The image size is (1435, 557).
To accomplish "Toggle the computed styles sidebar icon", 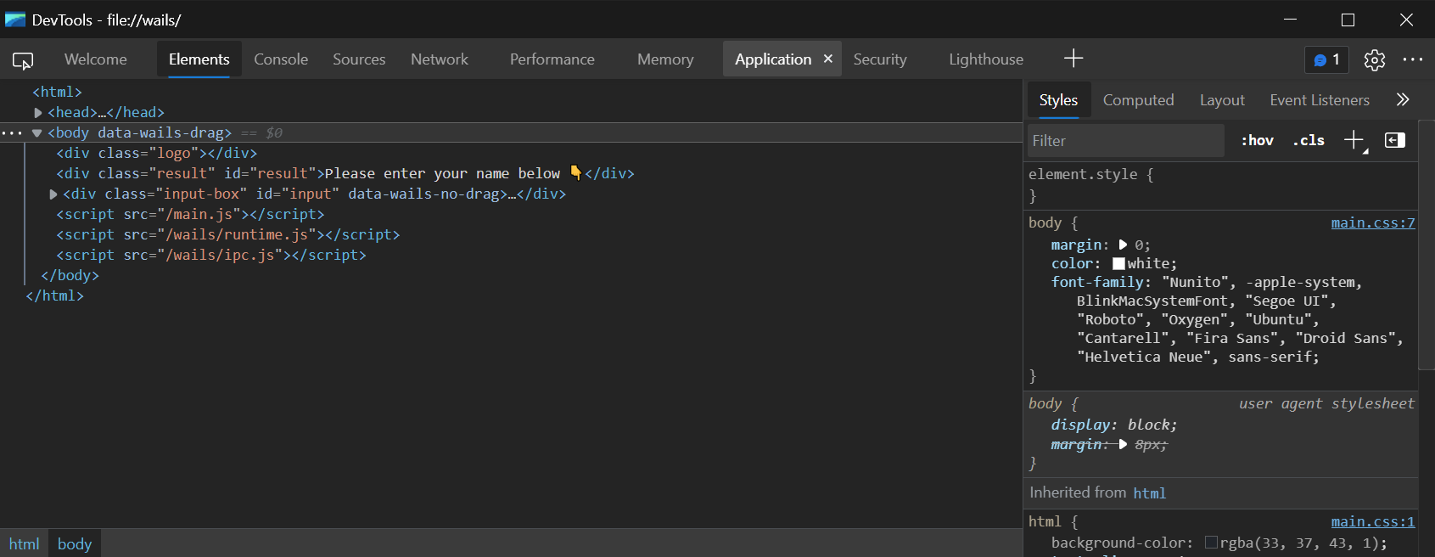I will click(x=1395, y=140).
